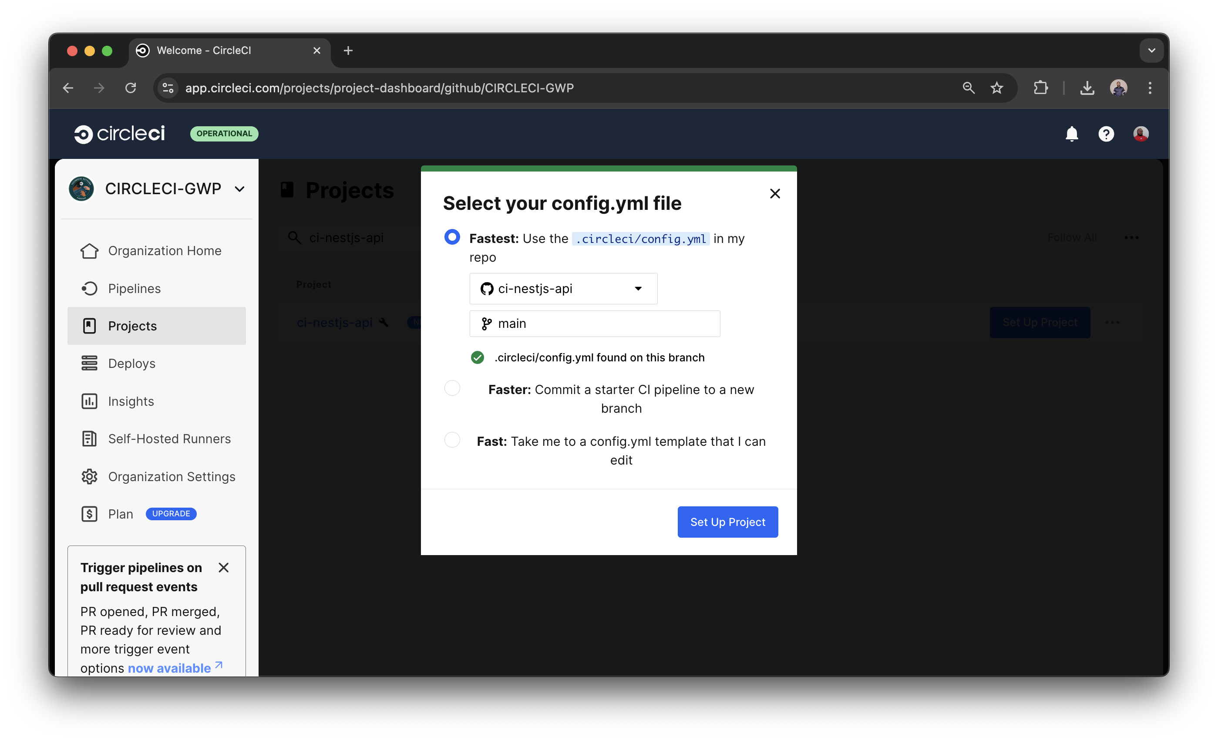Open the Plan billing section
This screenshot has width=1218, height=741.
[120, 514]
